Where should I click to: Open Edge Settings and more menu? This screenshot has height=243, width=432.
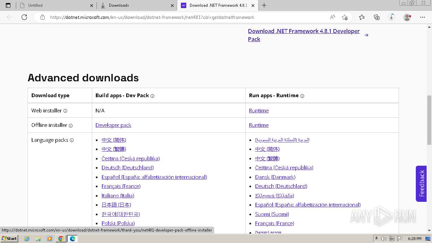423,17
